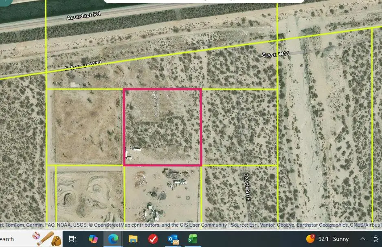Open the Copilot app on the taskbar
The image size is (382, 247).
tap(92, 239)
